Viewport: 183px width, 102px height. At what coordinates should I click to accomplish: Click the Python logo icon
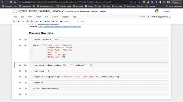click(157, 11)
